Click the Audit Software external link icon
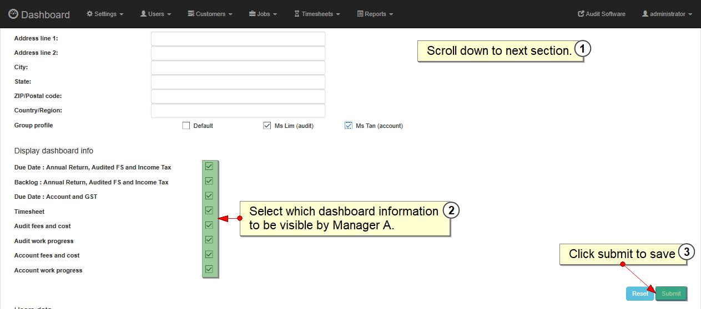This screenshot has width=701, height=309. coord(581,14)
